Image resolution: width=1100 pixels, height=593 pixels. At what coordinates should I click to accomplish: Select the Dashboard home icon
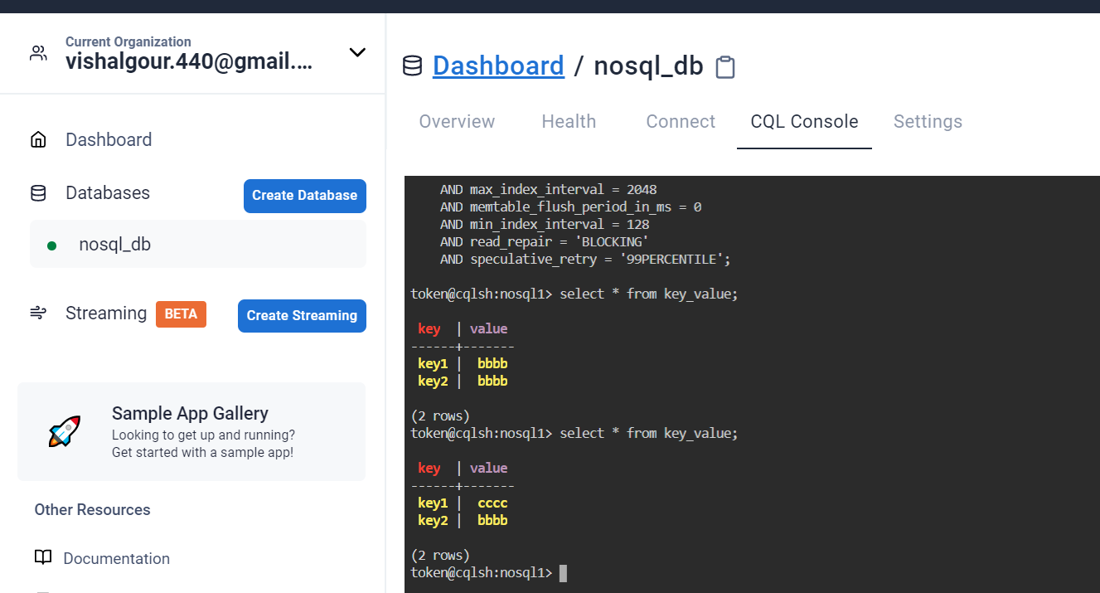[x=38, y=139]
